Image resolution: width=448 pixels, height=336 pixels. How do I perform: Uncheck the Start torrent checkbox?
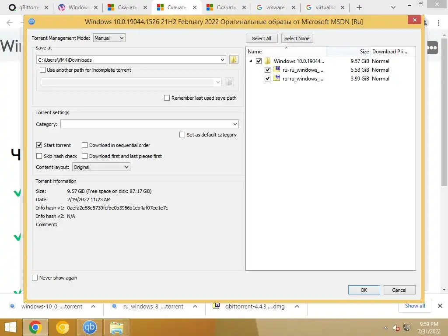pos(39,145)
